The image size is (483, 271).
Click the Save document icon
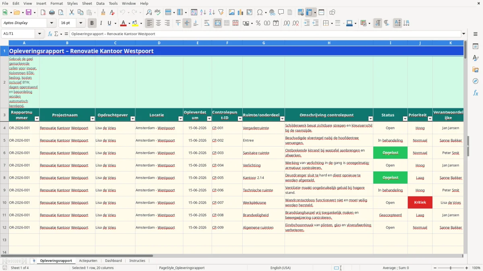point(29,12)
